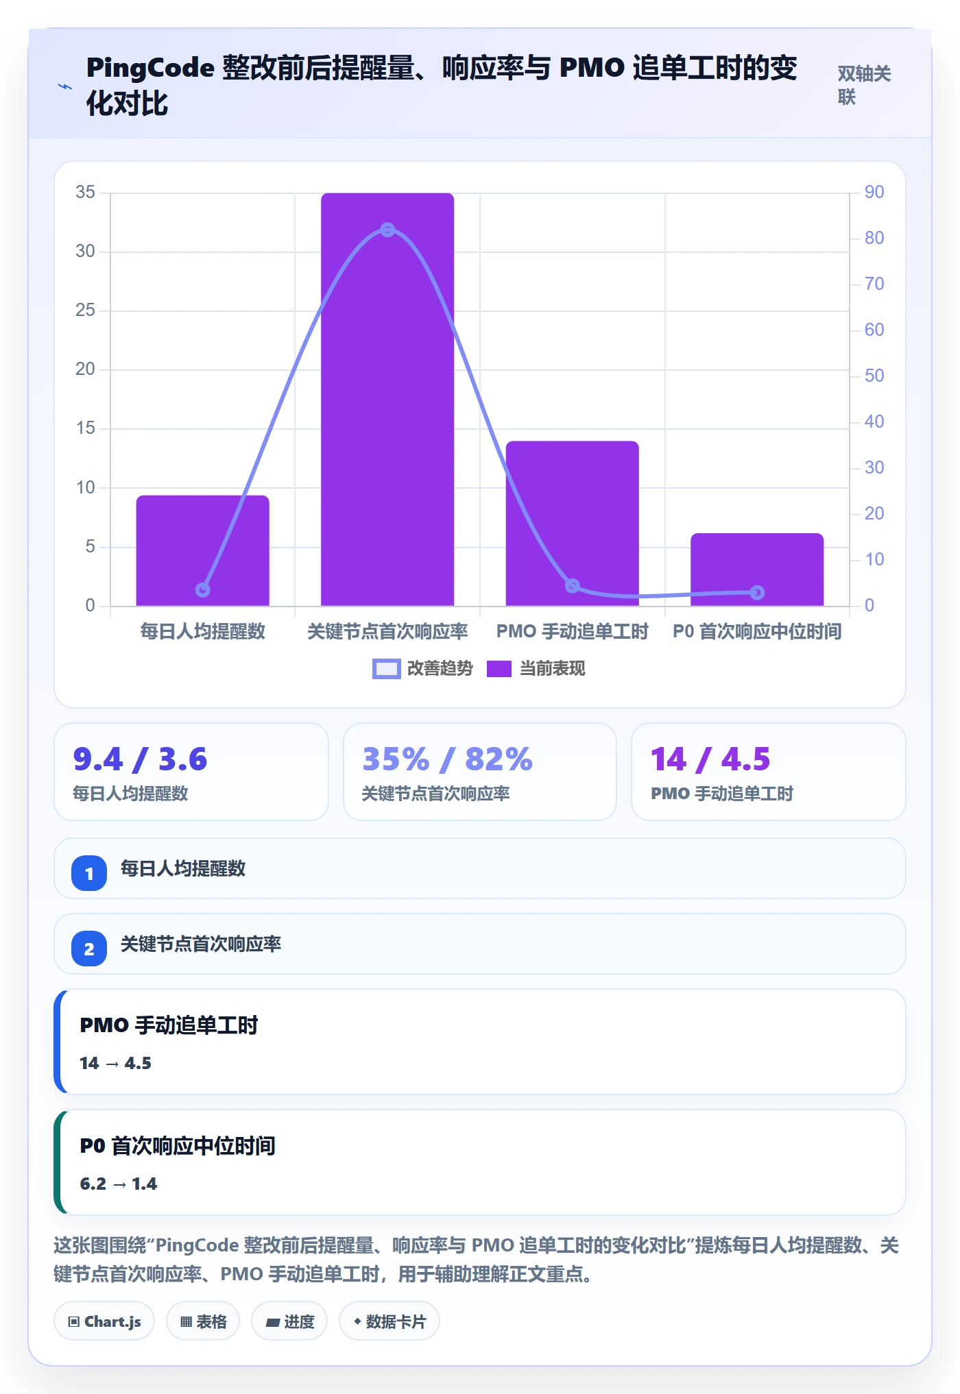Click the x-axis label P0 首次响应中位时间
This screenshot has width=960, height=1394.
click(757, 631)
